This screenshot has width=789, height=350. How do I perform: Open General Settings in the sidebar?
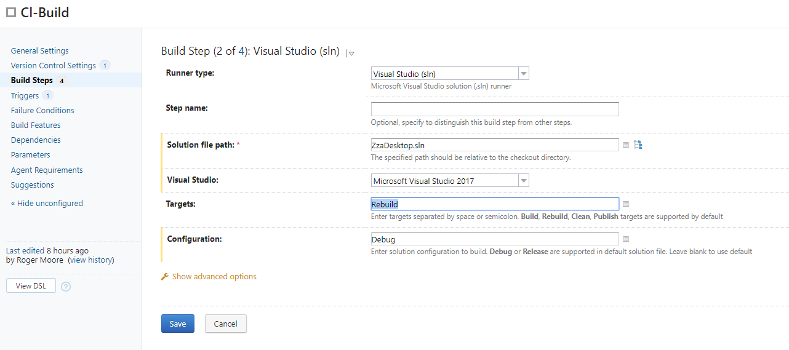(x=40, y=51)
